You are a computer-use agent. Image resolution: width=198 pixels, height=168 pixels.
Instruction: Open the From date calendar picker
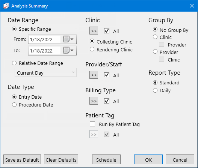[68, 39]
